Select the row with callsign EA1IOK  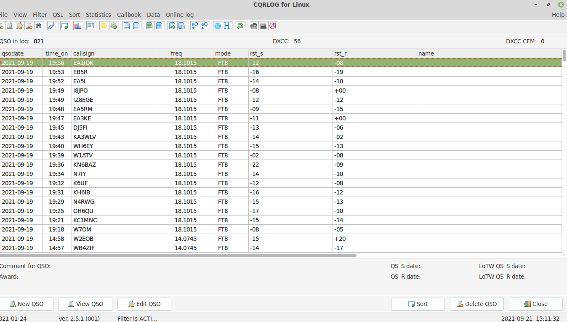coord(281,63)
